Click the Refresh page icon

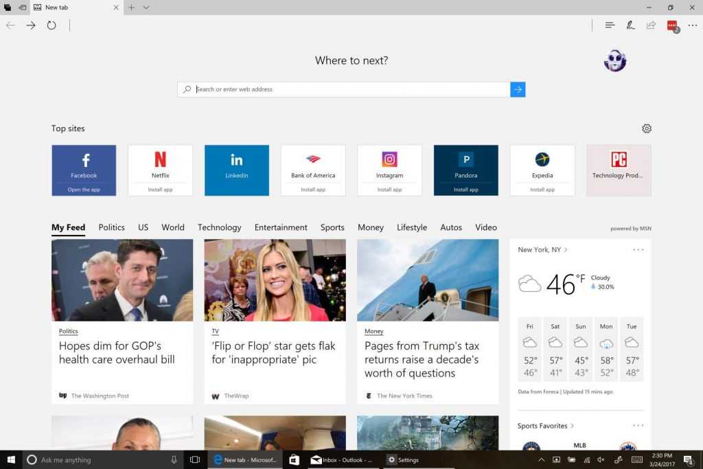tap(51, 25)
